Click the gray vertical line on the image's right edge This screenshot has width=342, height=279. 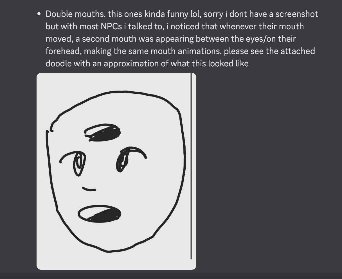pos(191,166)
